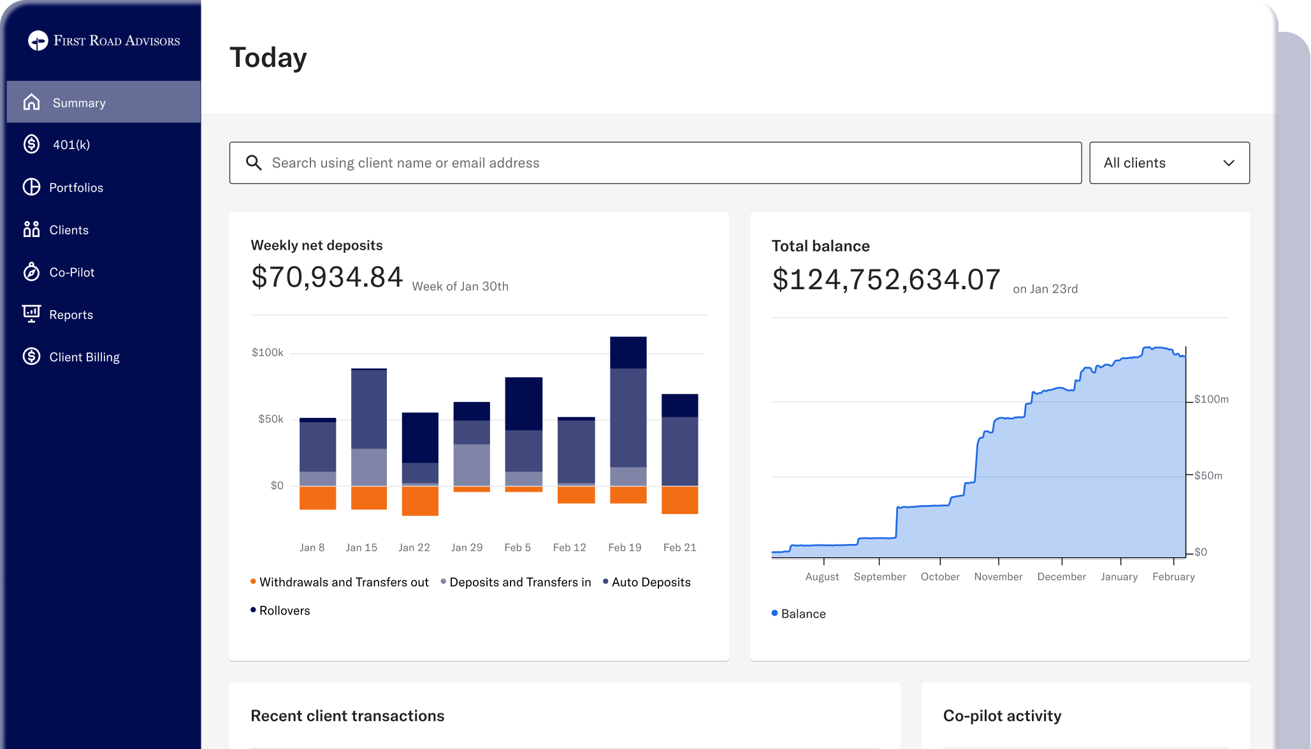Select the Jan 29 deposits bar
This screenshot has height=749, width=1311.
click(472, 446)
